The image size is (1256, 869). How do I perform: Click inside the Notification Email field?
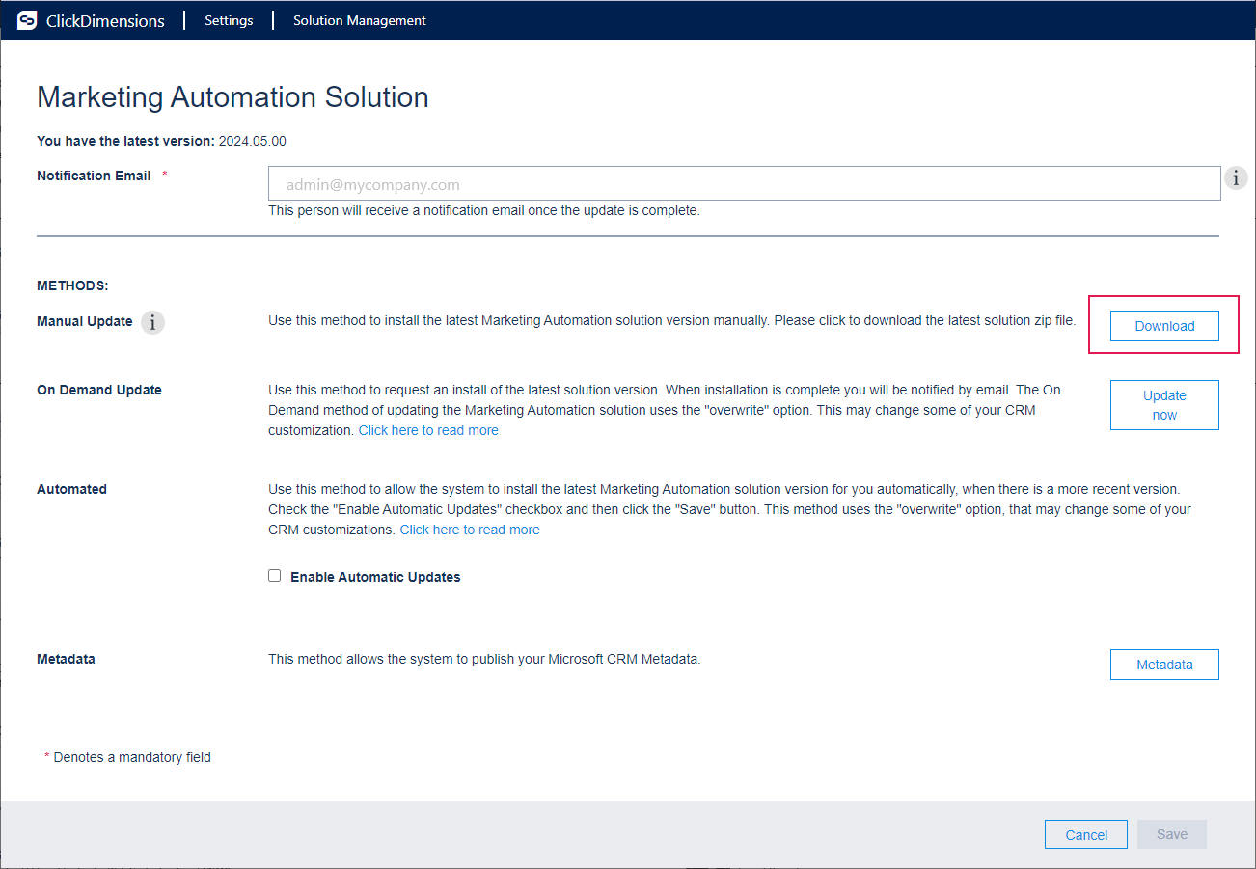pyautogui.click(x=743, y=183)
